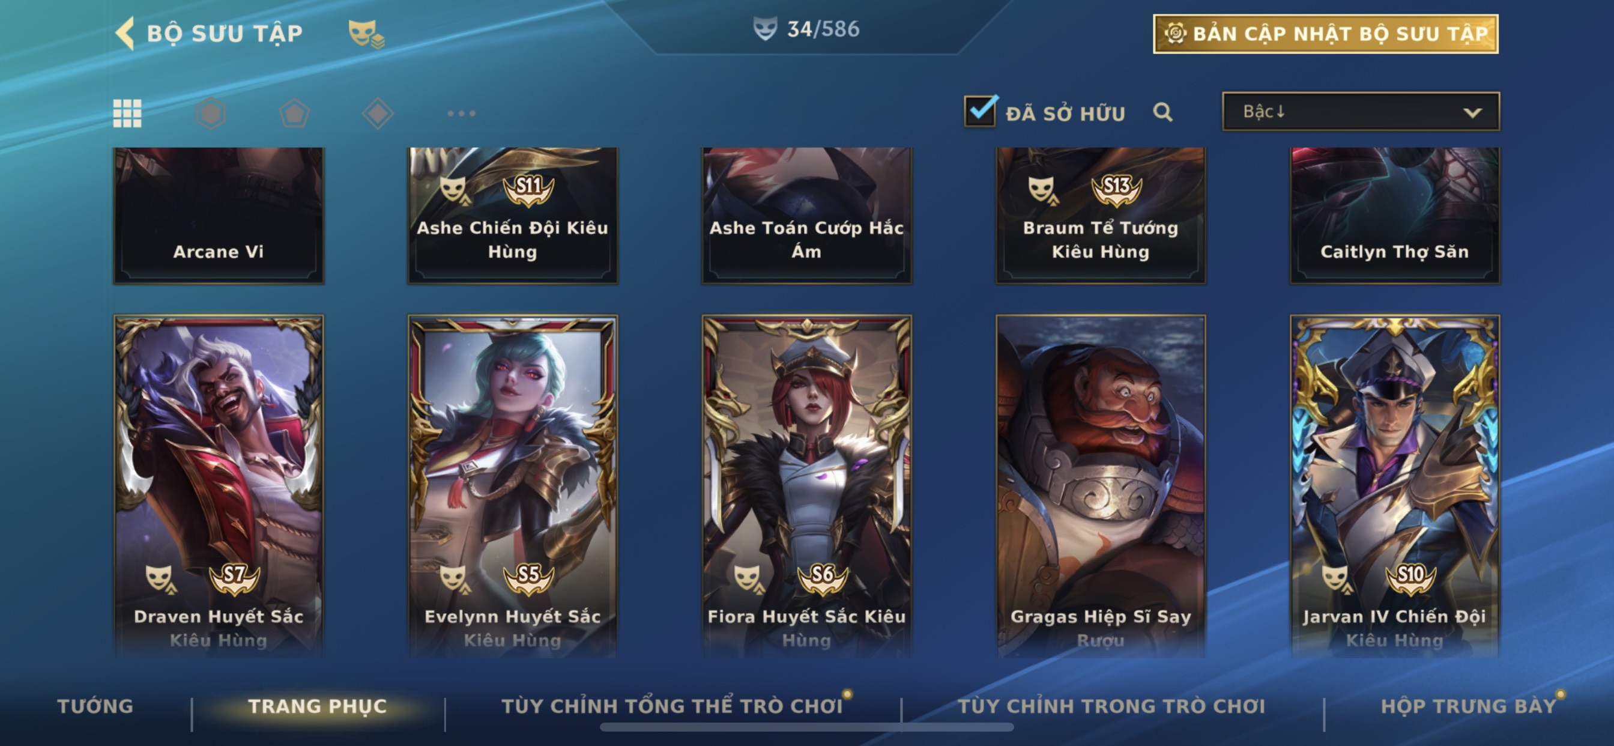Switch to the Tướng tab
1614x746 pixels.
click(95, 706)
